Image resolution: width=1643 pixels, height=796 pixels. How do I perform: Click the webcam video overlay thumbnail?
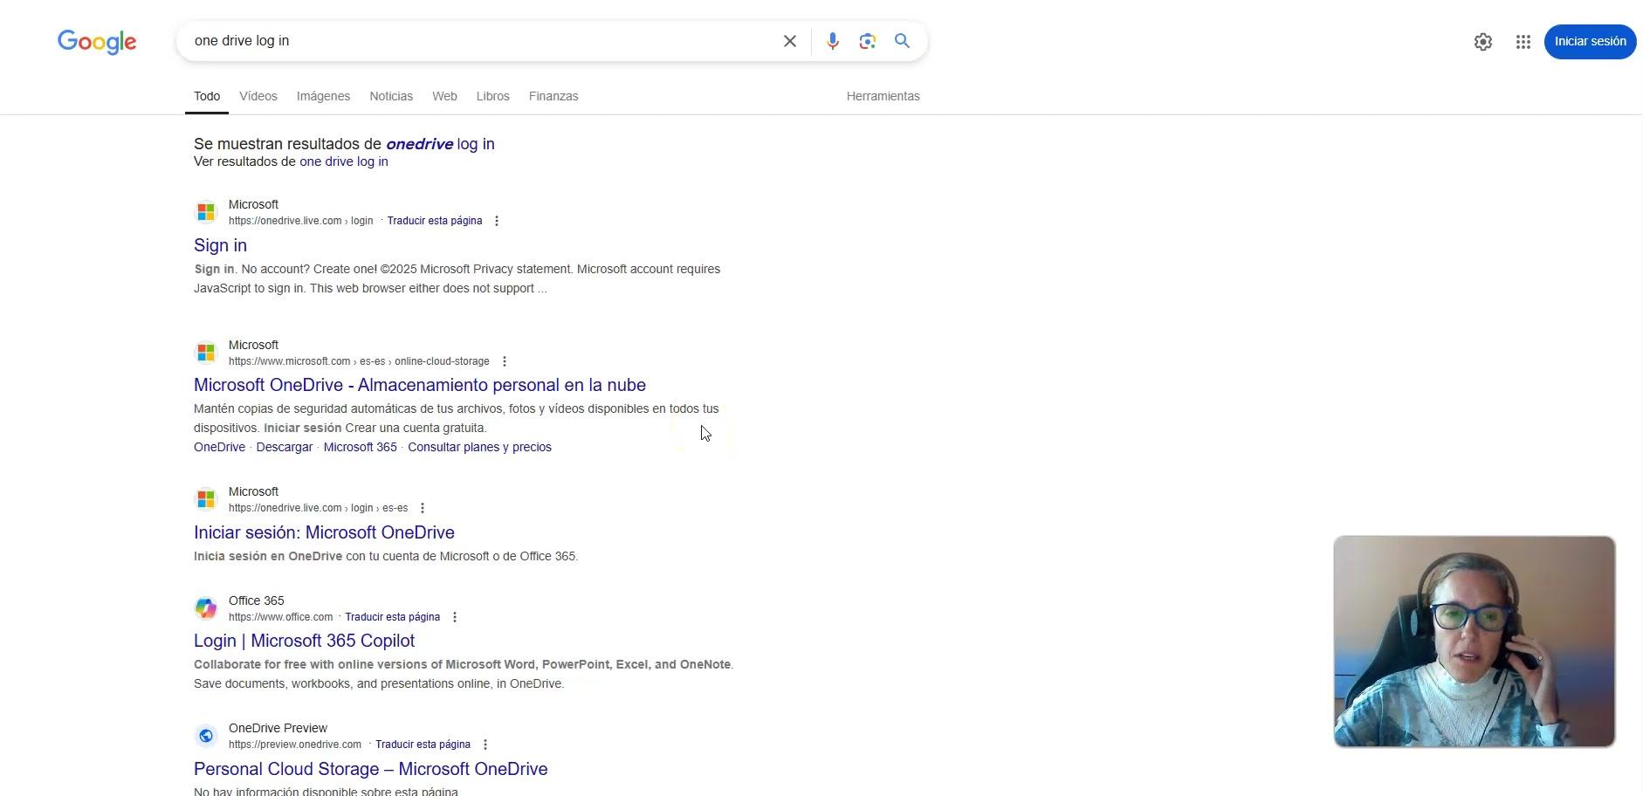point(1475,642)
